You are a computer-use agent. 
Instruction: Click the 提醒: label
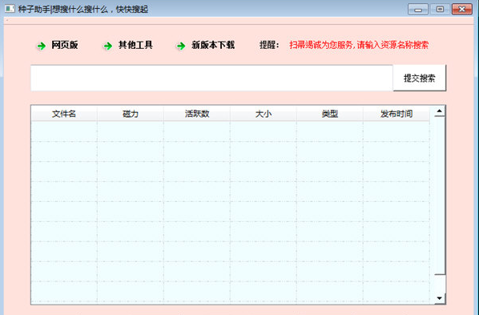click(269, 45)
